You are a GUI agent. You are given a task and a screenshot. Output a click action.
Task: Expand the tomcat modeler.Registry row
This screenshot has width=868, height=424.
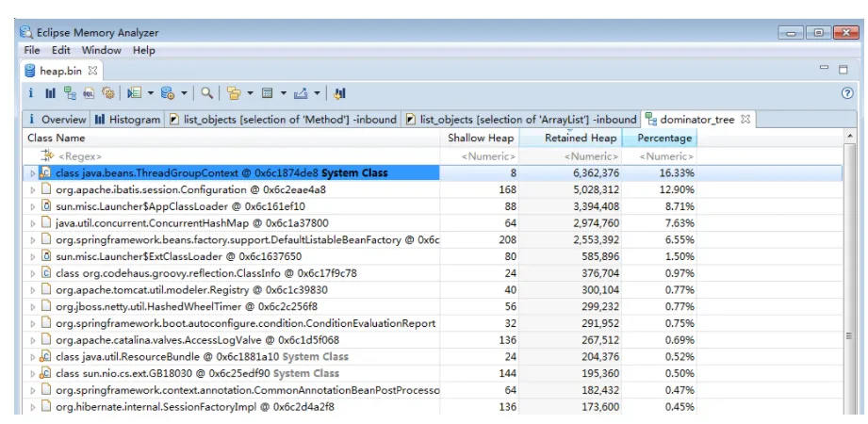click(x=33, y=289)
